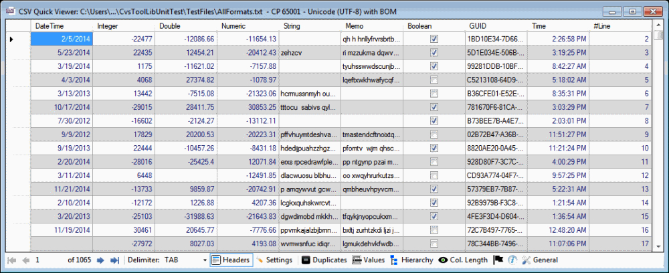Open Settings with the pencil icon

[274, 260]
